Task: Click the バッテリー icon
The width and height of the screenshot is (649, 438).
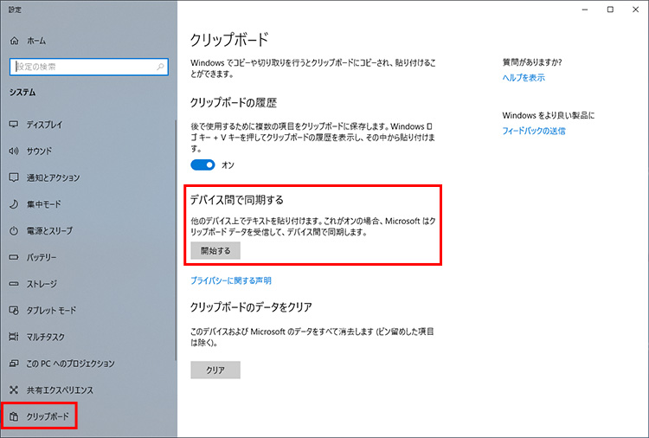Action: pyautogui.click(x=14, y=257)
